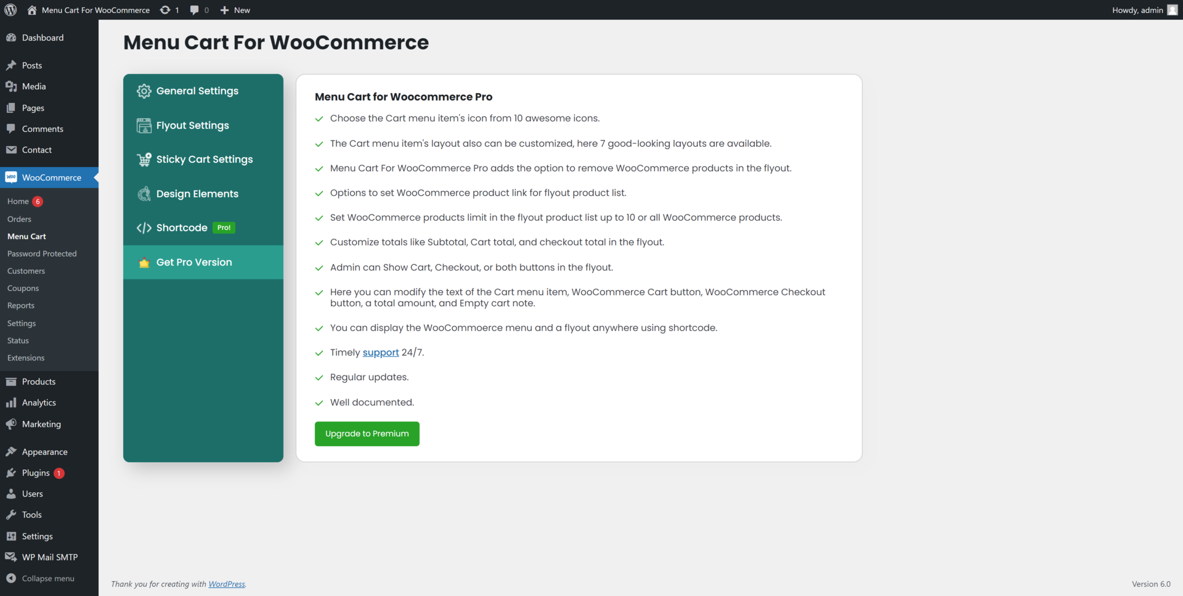Open the Products menu in sidebar
Image resolution: width=1183 pixels, height=596 pixels.
[x=39, y=382]
